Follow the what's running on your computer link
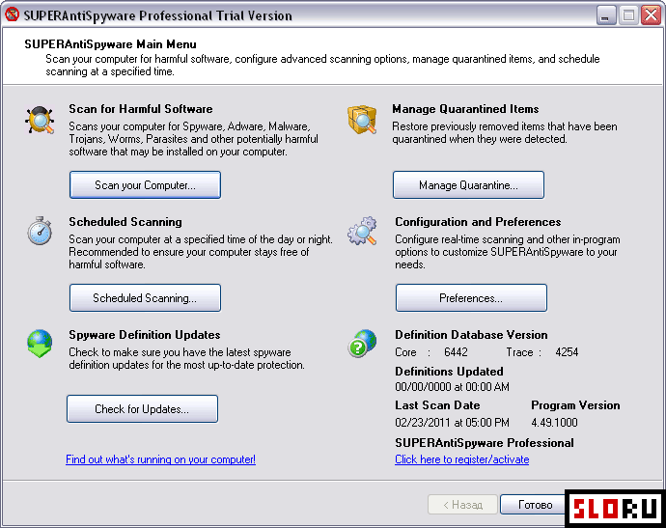Screen dimensions: 666x528 coord(160,459)
